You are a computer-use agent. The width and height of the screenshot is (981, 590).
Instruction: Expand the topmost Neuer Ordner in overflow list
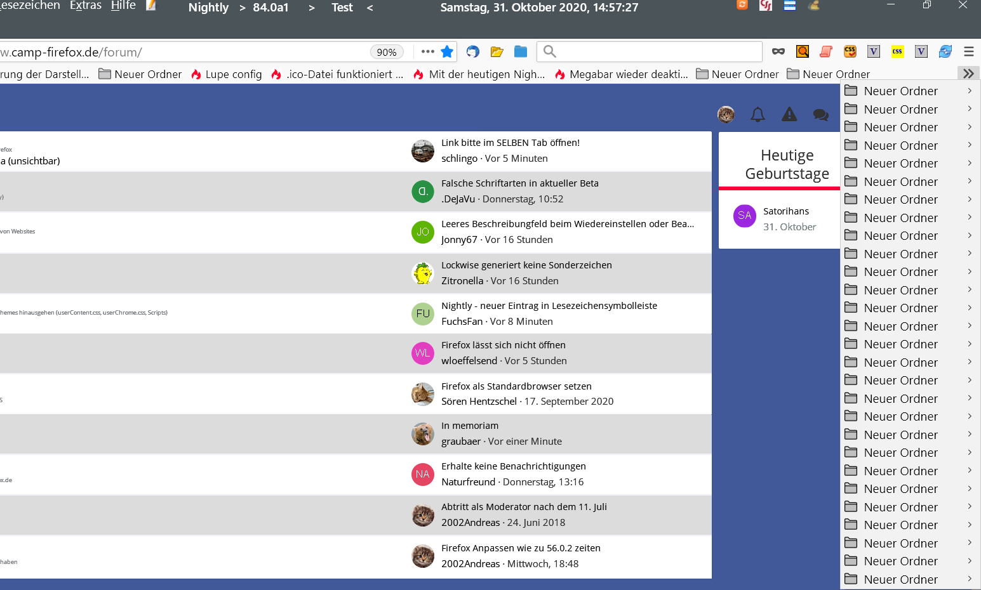(x=909, y=91)
